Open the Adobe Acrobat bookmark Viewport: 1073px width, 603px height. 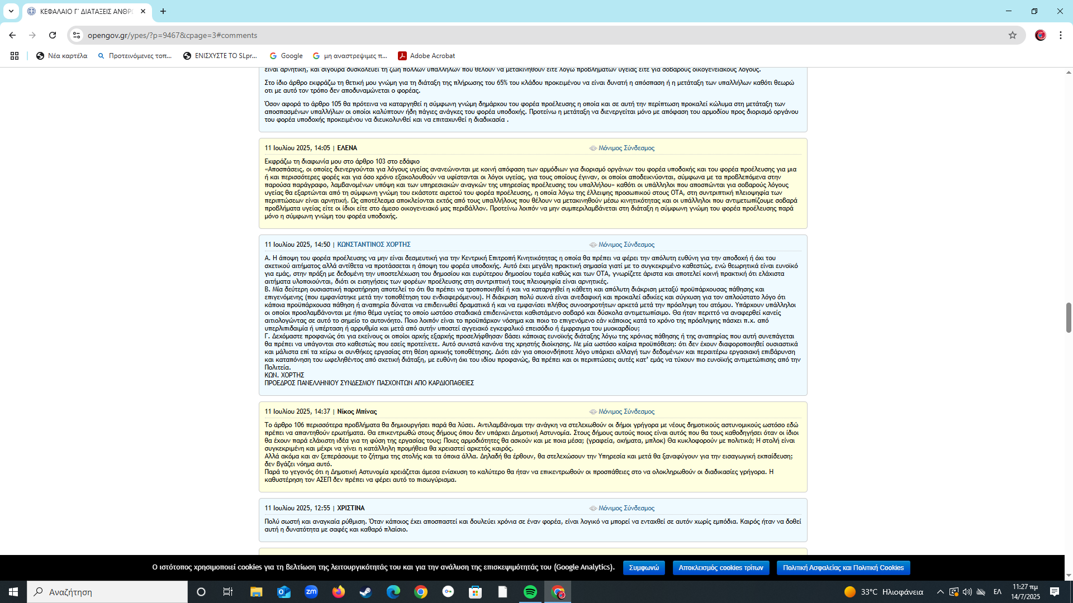(426, 56)
